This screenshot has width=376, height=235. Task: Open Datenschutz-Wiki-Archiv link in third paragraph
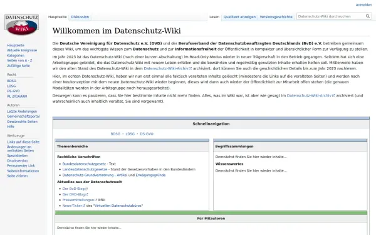point(167,68)
